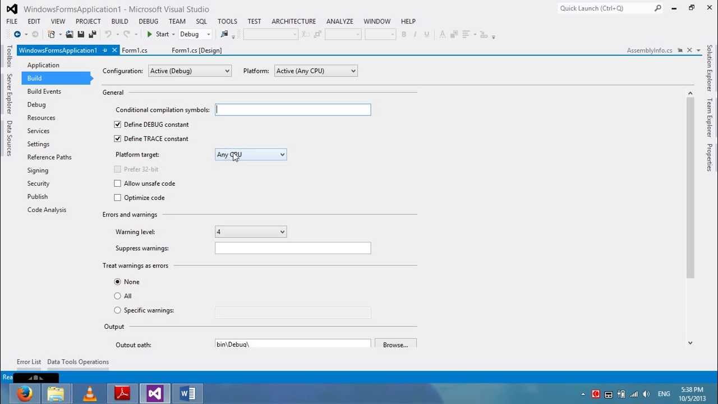
Task: Open the BUILD menu
Action: coord(119,21)
